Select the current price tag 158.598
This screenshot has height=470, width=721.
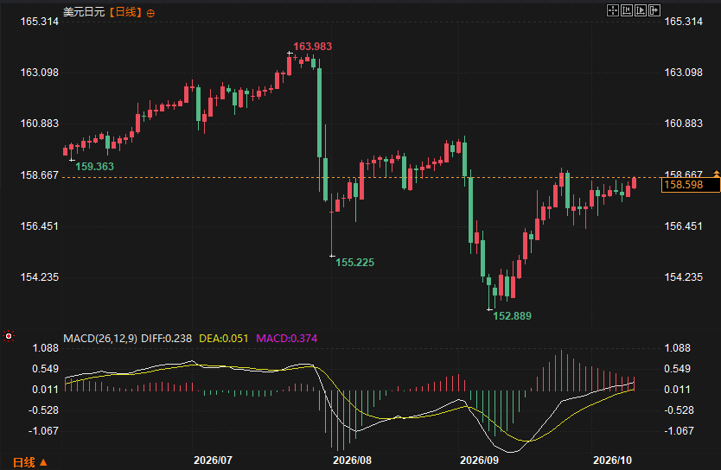[x=690, y=185]
